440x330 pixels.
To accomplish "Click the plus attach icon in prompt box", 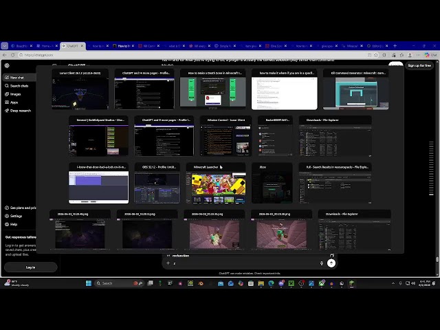I will (x=168, y=263).
